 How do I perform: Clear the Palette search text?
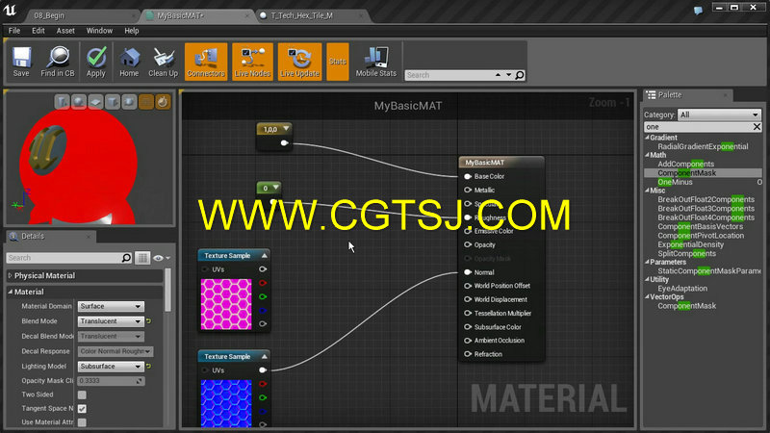pos(757,127)
